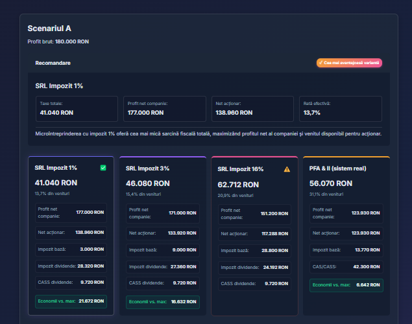Select the SRL Impozit 3% card title
Screen dimensions: 412x324
point(147,168)
